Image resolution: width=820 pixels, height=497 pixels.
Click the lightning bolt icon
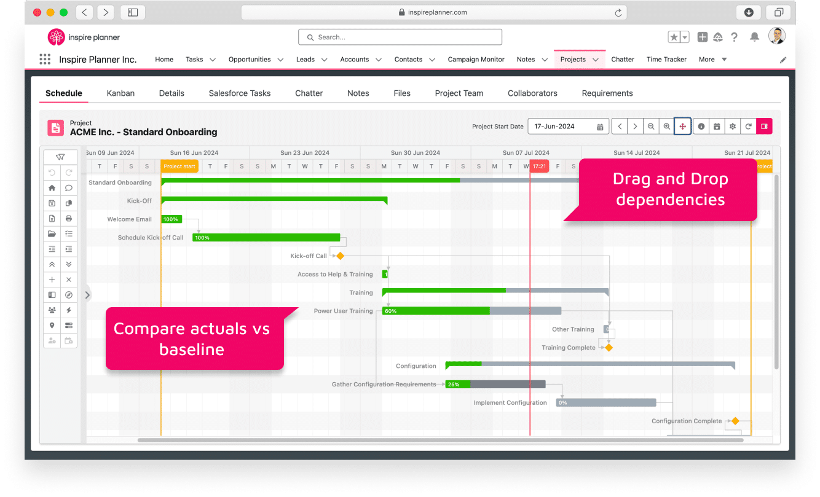pyautogui.click(x=69, y=310)
